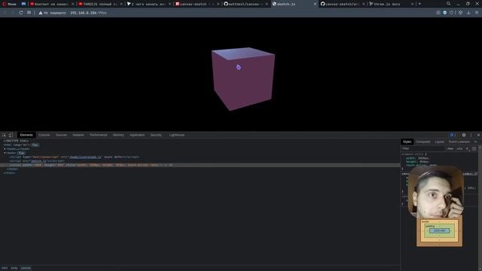Click the flex badge next to html tag
The width and height of the screenshot is (482, 271).
[35, 145]
